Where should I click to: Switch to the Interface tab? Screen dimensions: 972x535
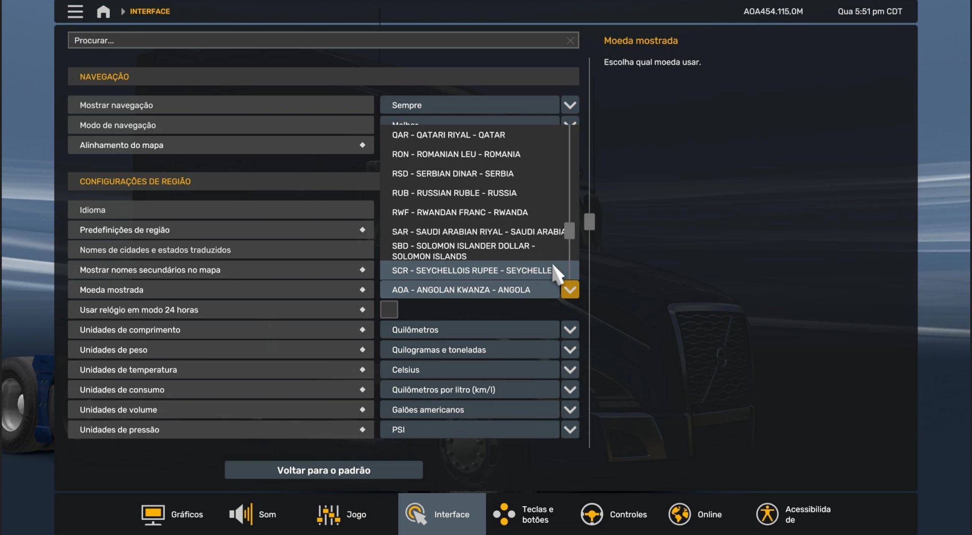[x=441, y=514]
